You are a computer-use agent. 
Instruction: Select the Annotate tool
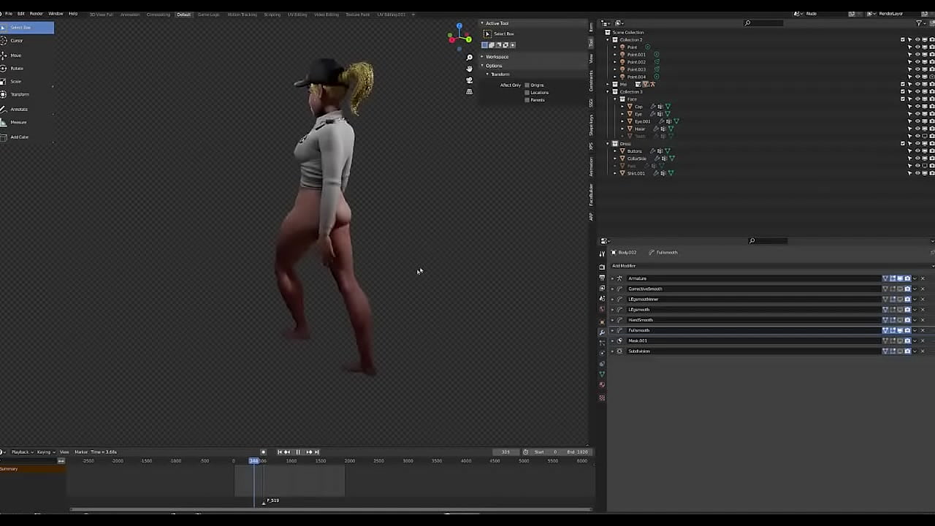pos(18,109)
